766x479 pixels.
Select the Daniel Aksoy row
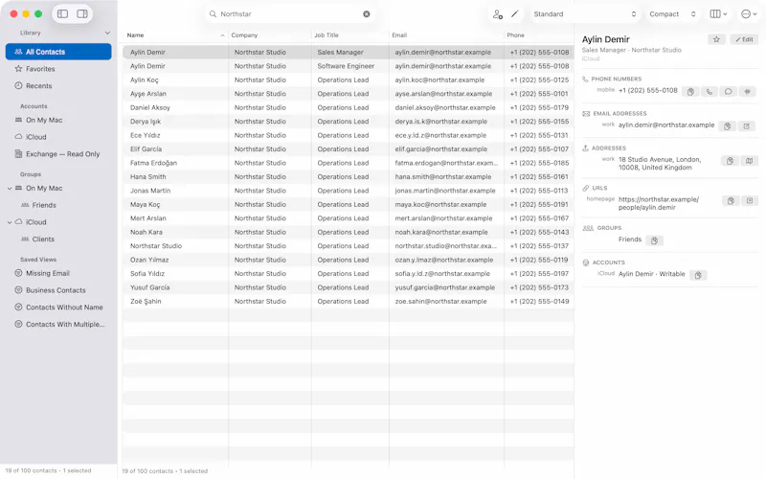point(349,107)
